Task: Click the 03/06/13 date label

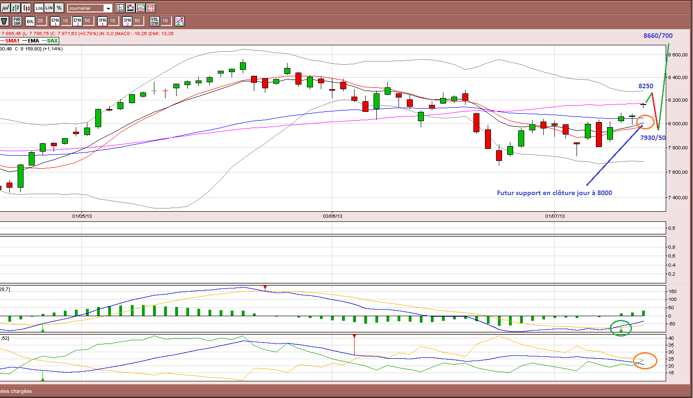Action: click(332, 216)
